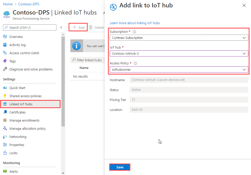Viewport: 251px width, 175px height.
Task: Click the Filter linked hubs field
Action: 88,60
